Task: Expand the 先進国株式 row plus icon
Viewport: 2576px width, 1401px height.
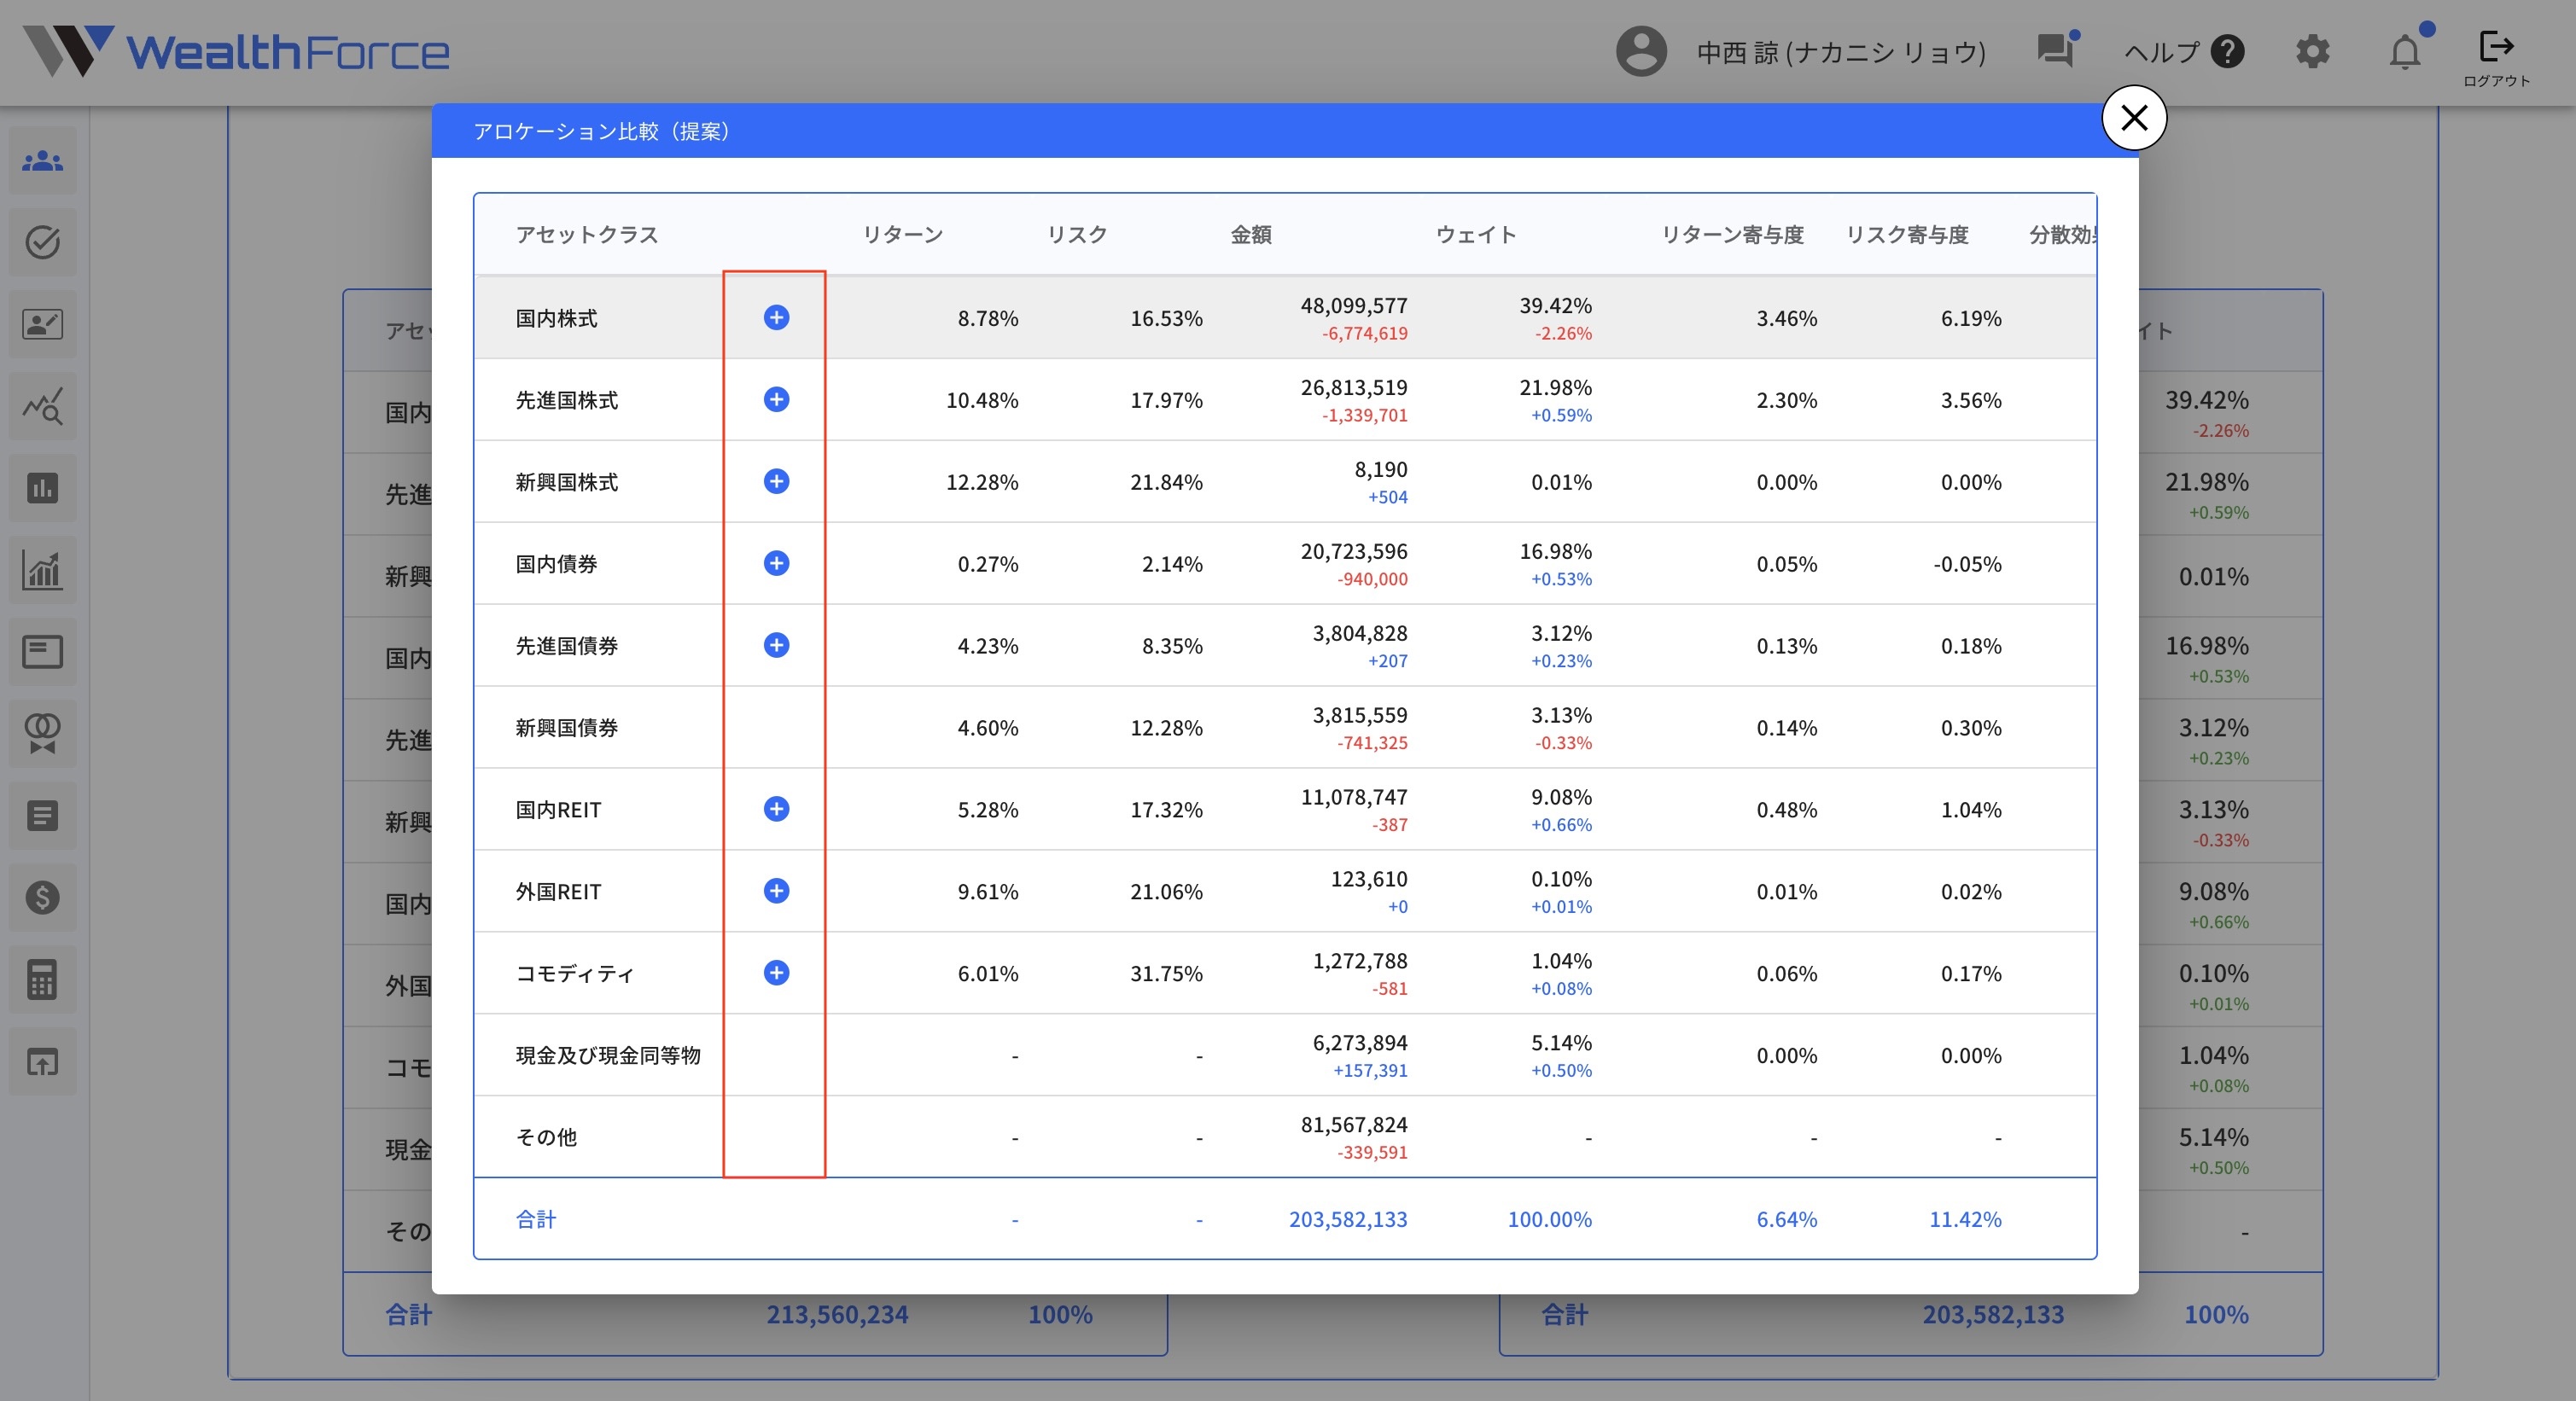Action: 776,399
